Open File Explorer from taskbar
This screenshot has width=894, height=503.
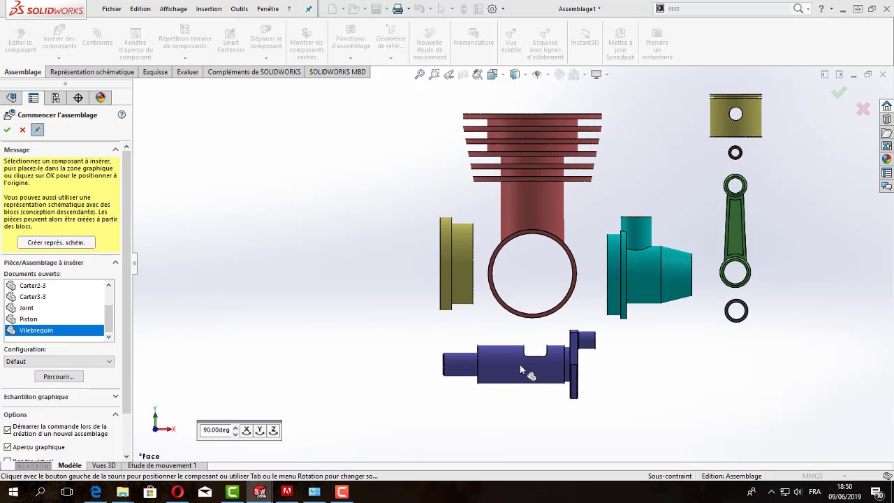123,492
